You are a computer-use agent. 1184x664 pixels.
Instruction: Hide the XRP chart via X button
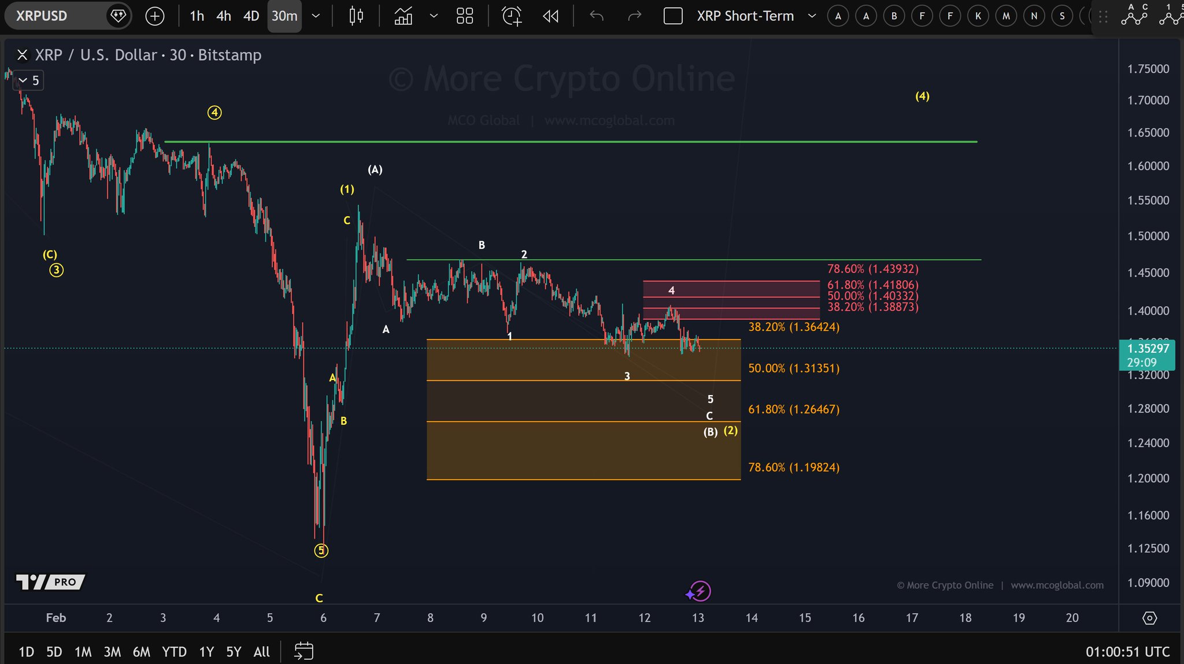22,55
